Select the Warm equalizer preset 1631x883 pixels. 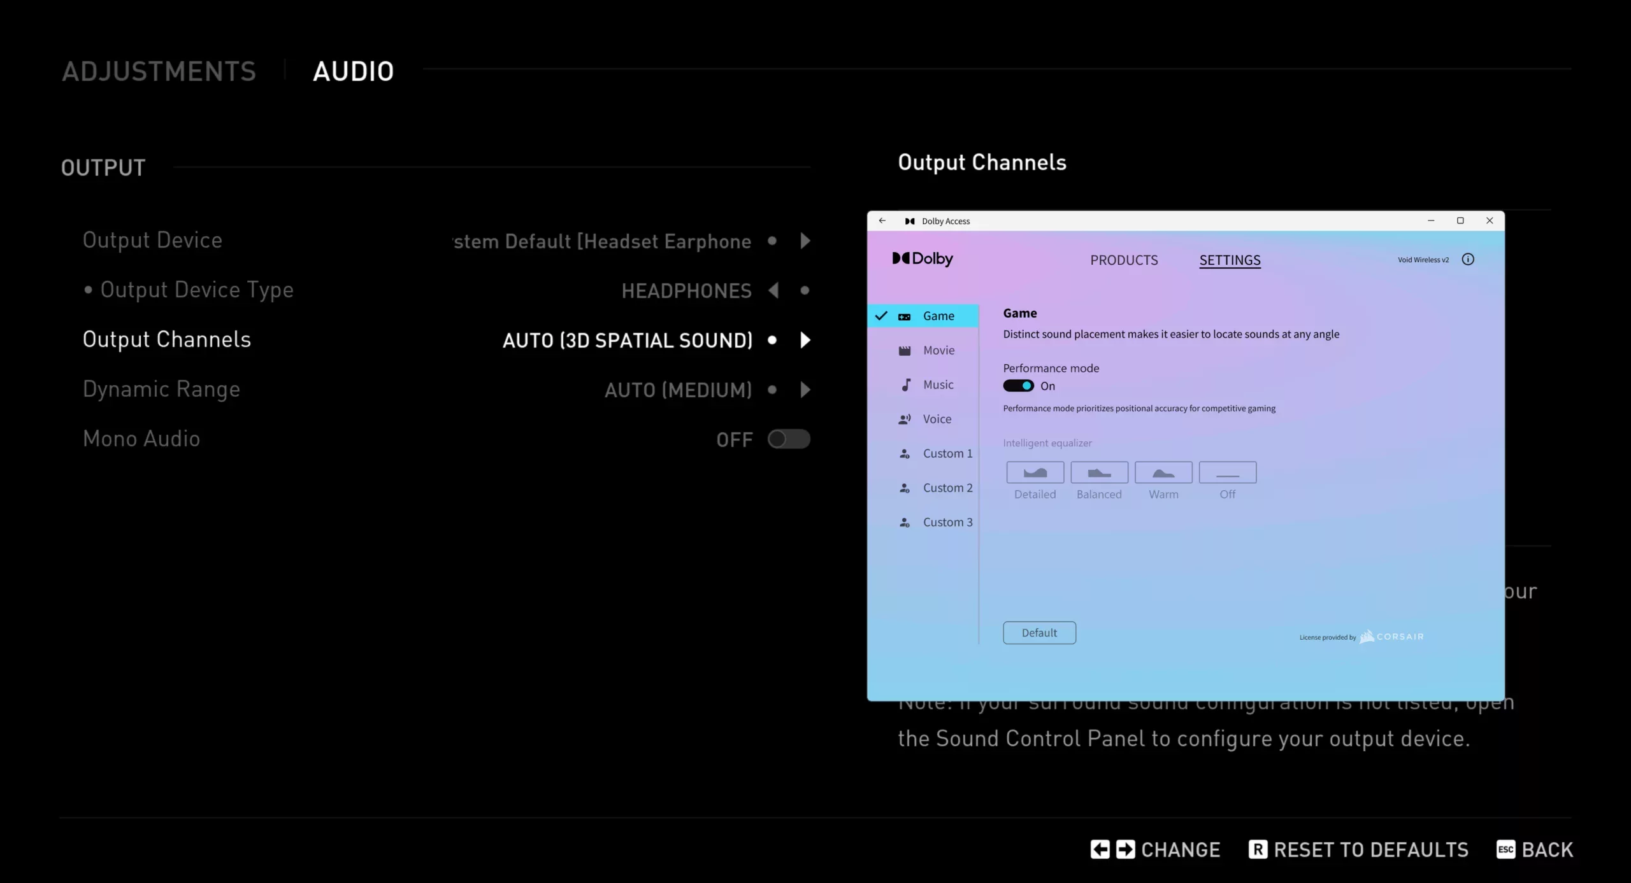click(x=1163, y=472)
